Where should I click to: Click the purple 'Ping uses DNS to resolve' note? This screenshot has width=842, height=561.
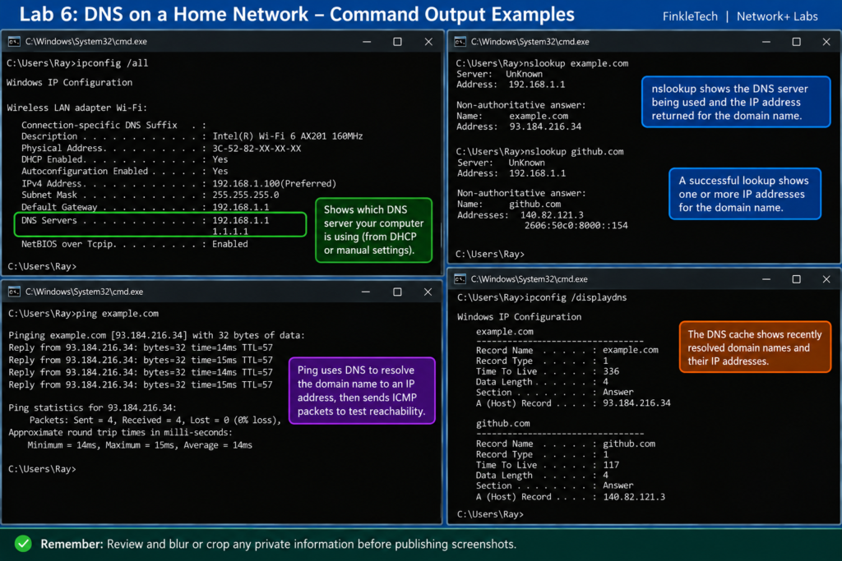coord(362,390)
